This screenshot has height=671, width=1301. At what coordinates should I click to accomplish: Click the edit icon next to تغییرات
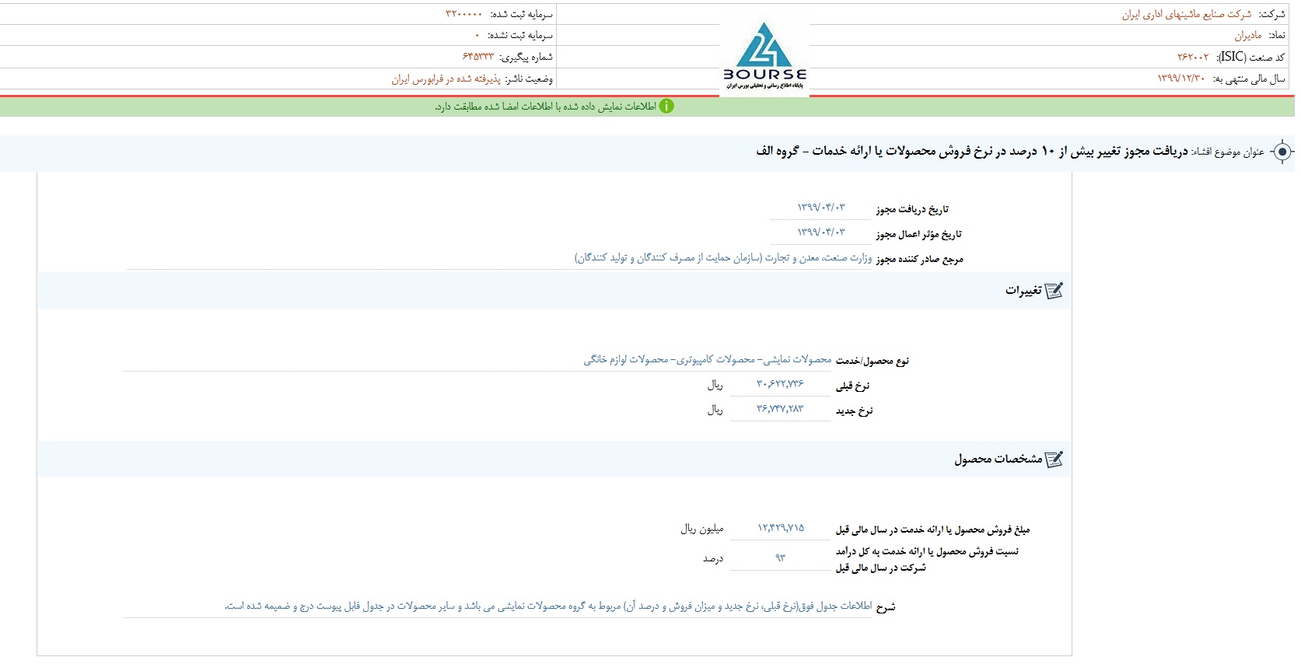click(1054, 291)
